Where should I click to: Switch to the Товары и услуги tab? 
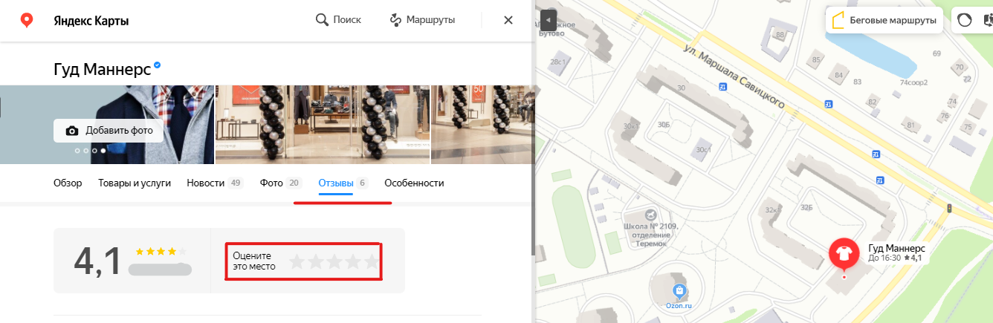point(135,183)
